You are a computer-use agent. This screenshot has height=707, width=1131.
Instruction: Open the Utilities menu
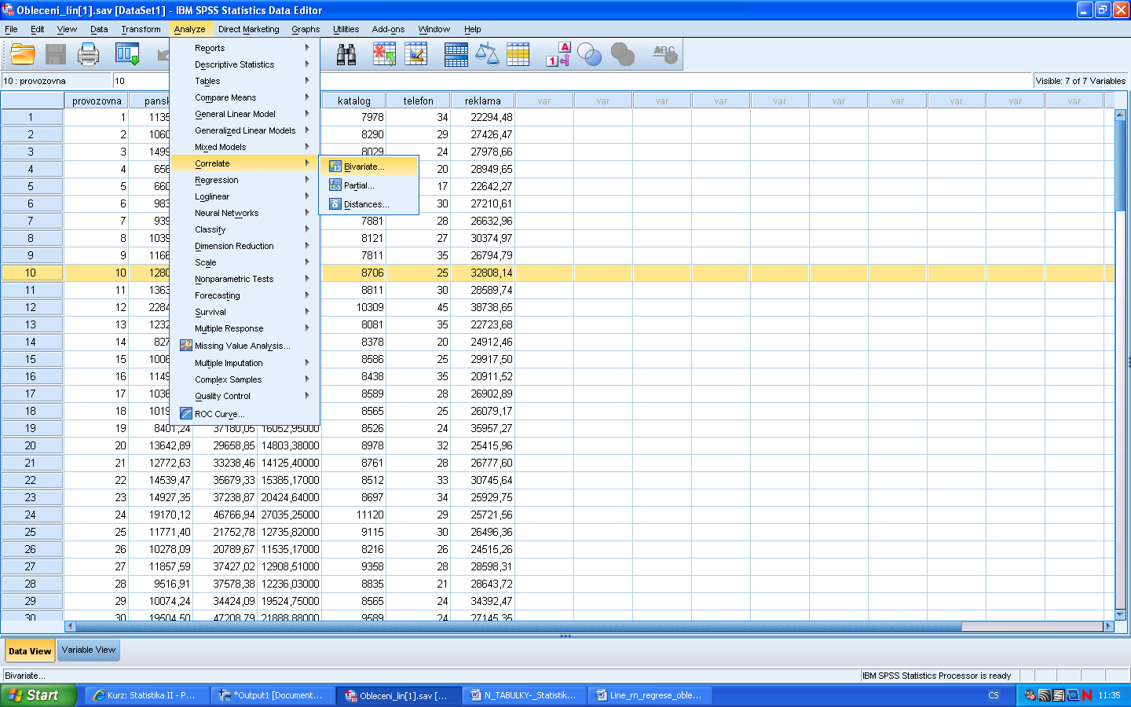[x=346, y=29]
